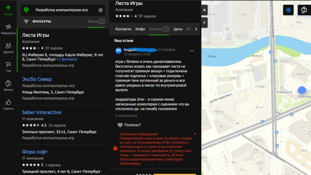Click the Уткин проспект street label
Viewport: 311px width, 175px height.
click(x=220, y=98)
